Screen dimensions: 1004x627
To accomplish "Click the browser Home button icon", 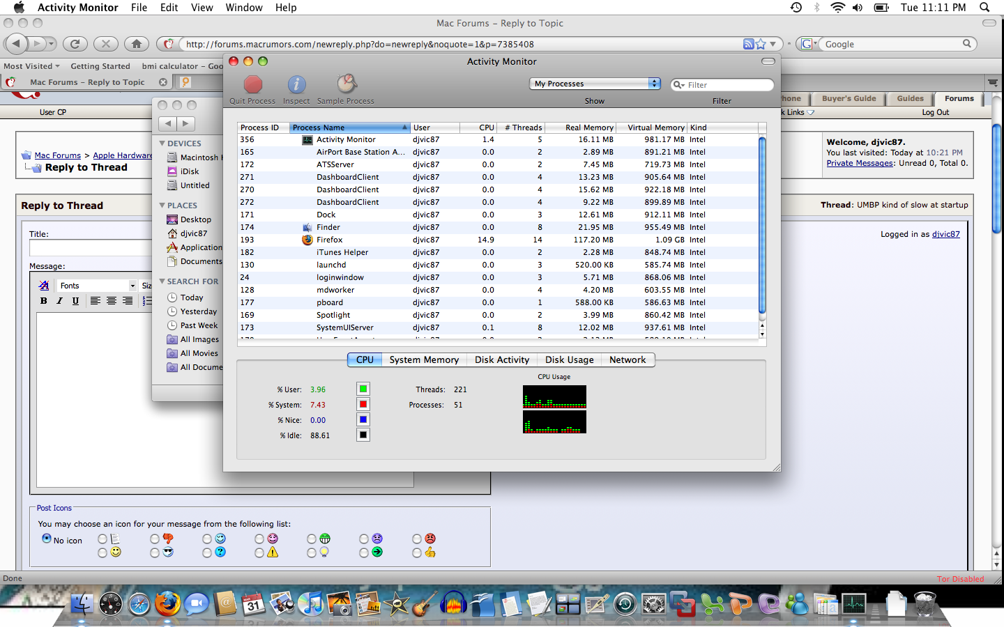I will coord(137,43).
